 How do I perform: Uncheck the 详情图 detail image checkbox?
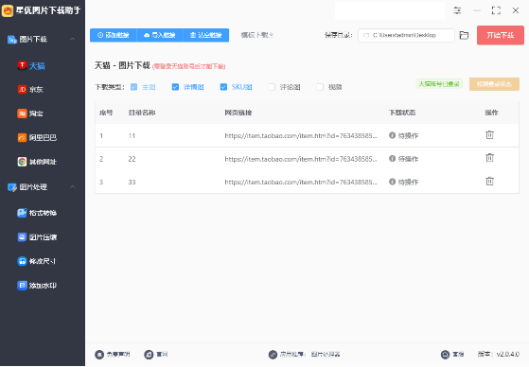tap(175, 87)
